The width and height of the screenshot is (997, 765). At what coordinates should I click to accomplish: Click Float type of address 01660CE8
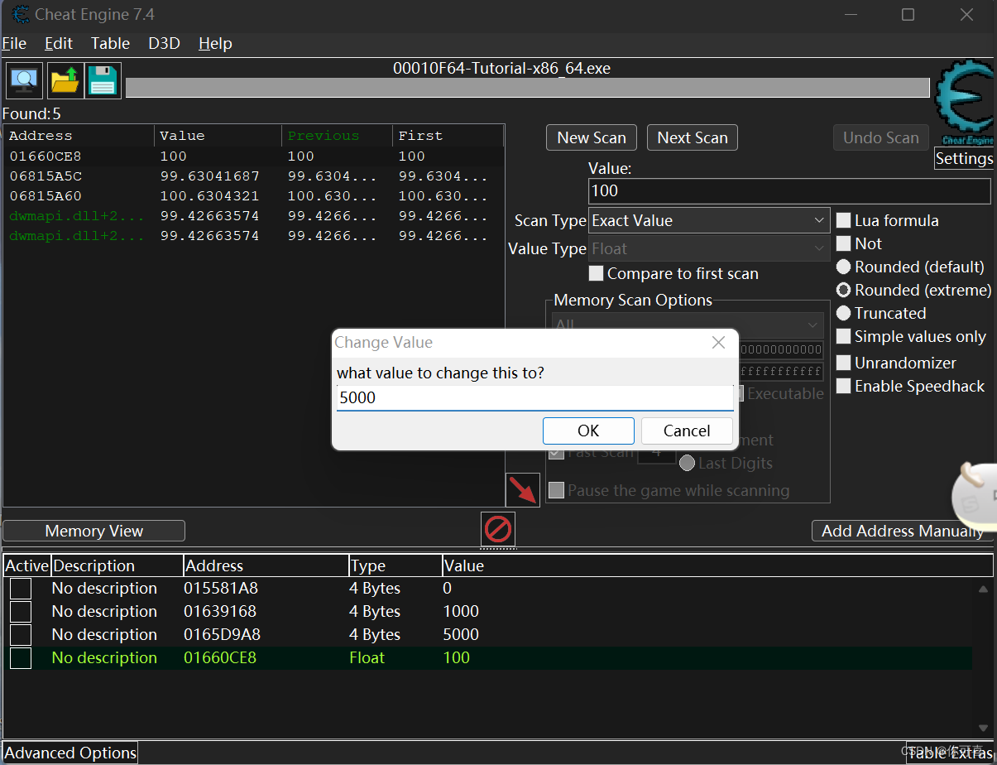(x=367, y=657)
